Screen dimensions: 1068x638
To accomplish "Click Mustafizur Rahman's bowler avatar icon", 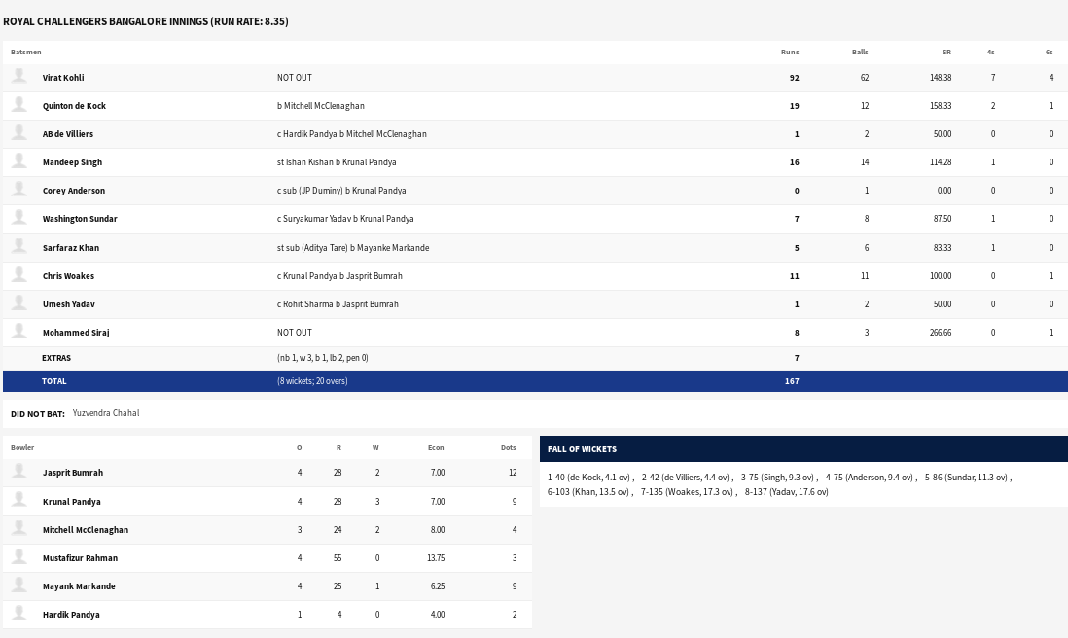I will click(x=19, y=557).
